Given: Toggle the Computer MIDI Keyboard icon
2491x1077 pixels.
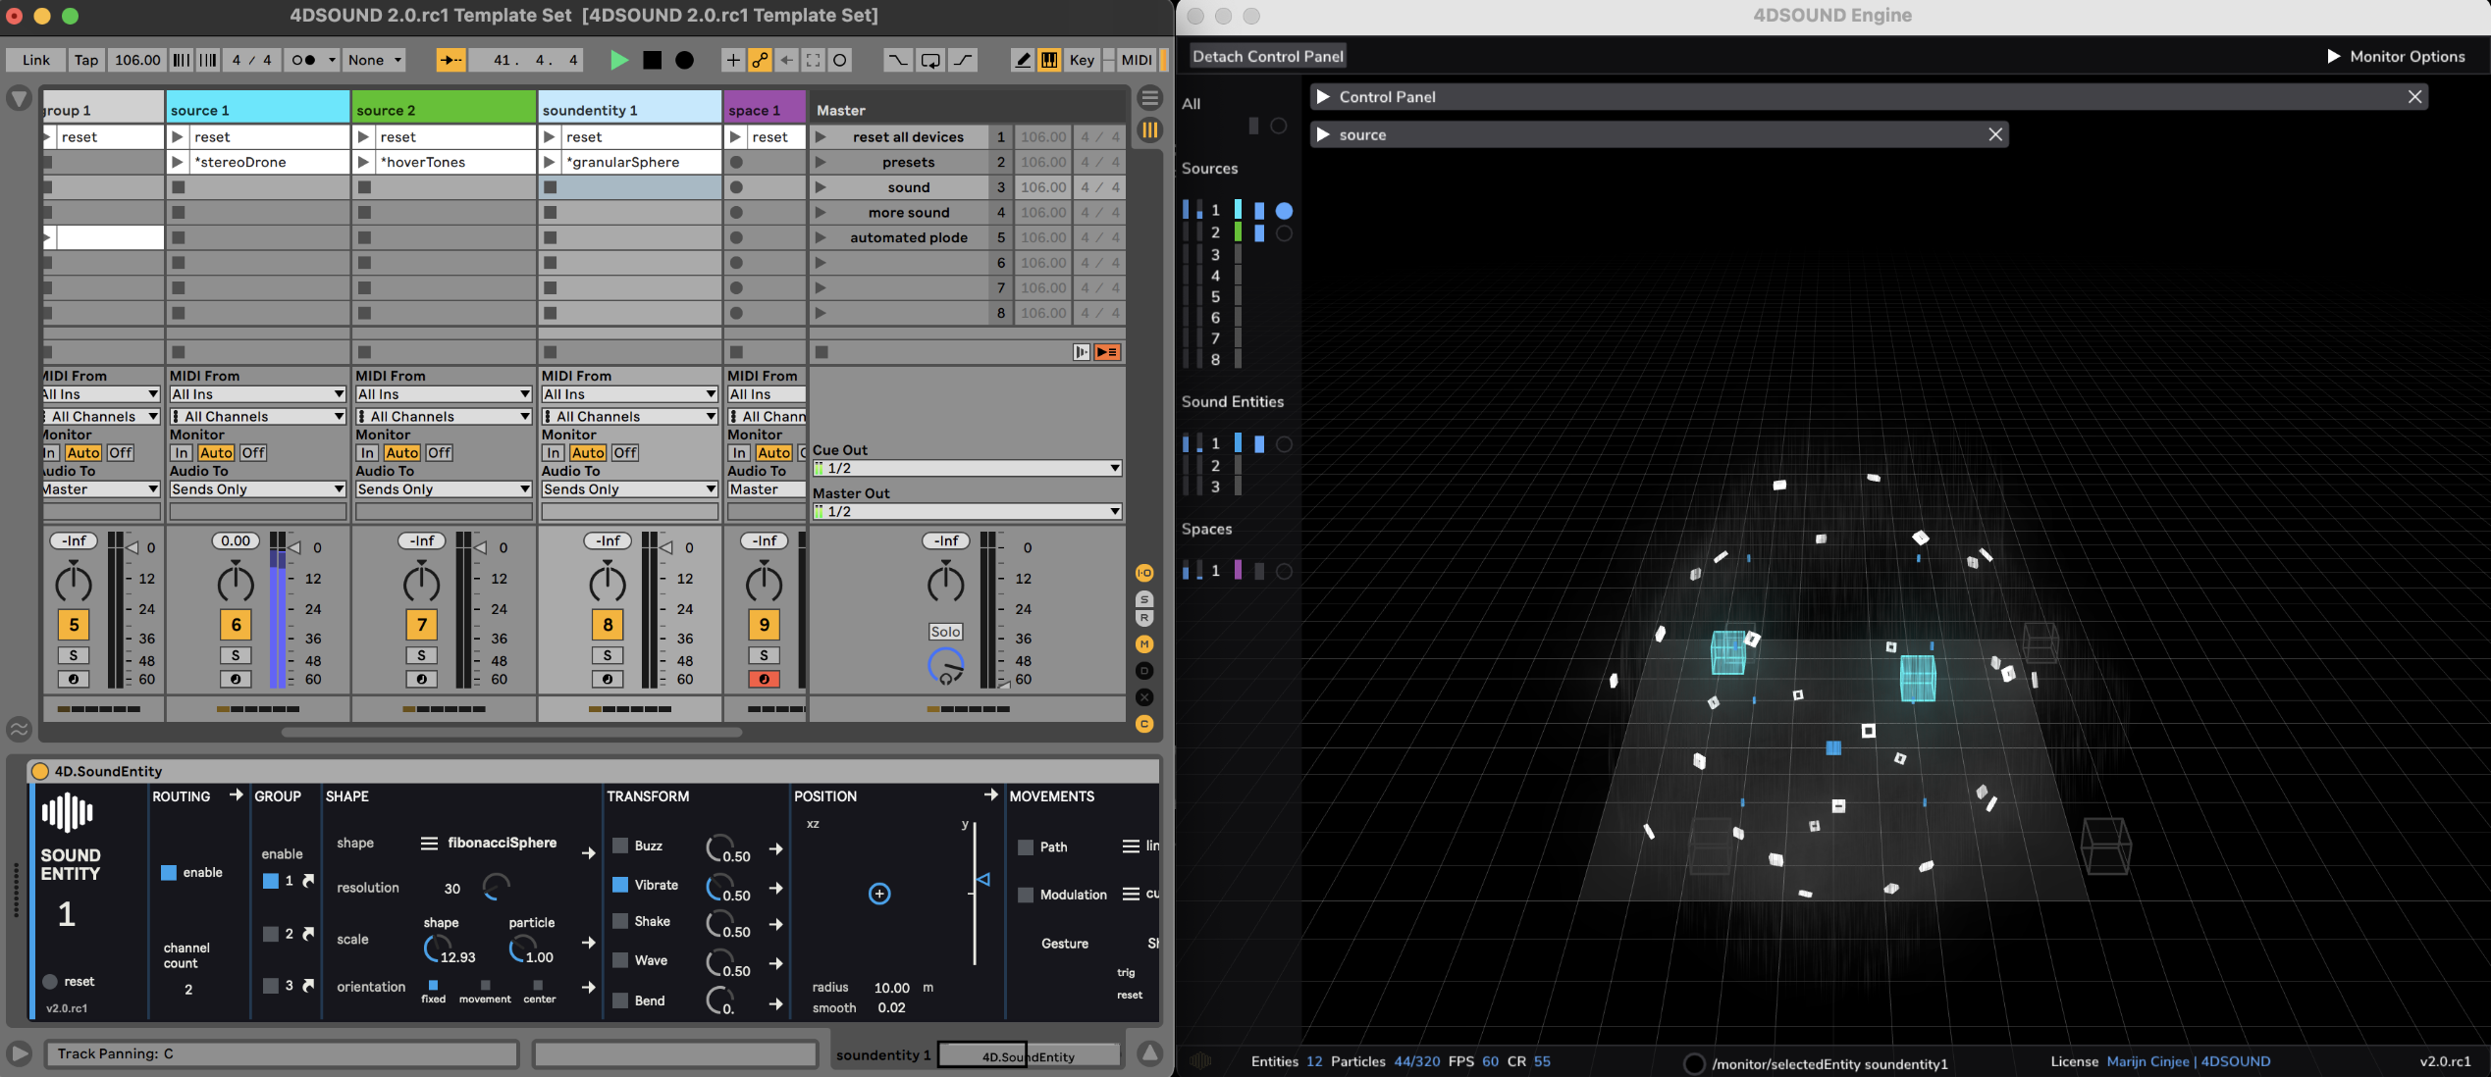Looking at the screenshot, I should click(x=1049, y=60).
